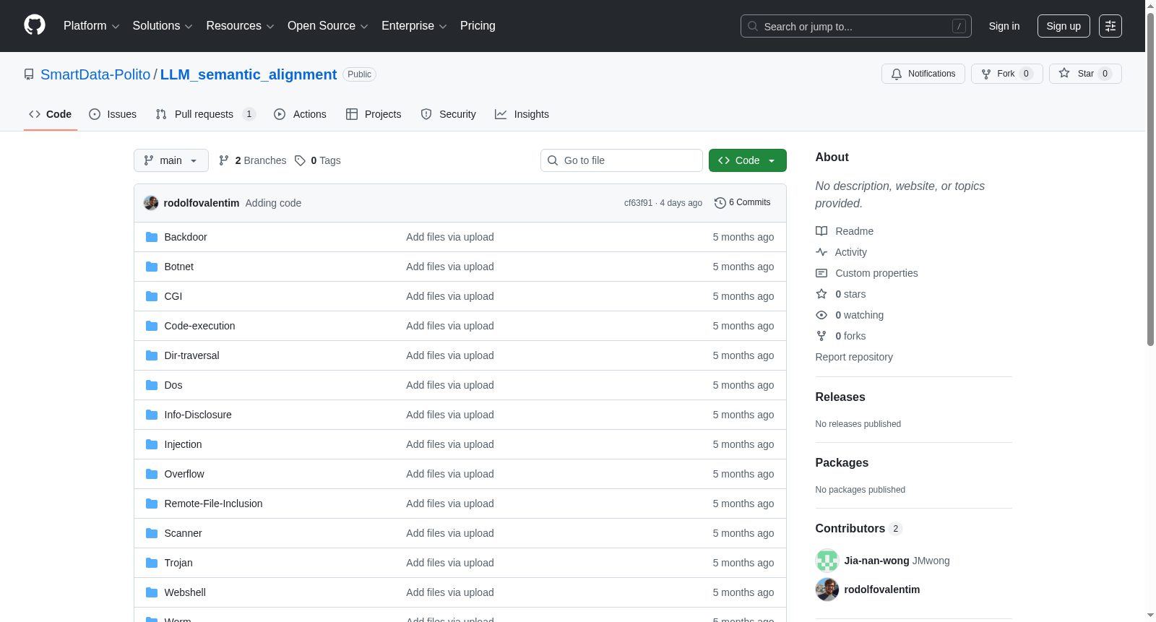Open commit hash cf63f91
This screenshot has width=1156, height=622.
point(638,203)
